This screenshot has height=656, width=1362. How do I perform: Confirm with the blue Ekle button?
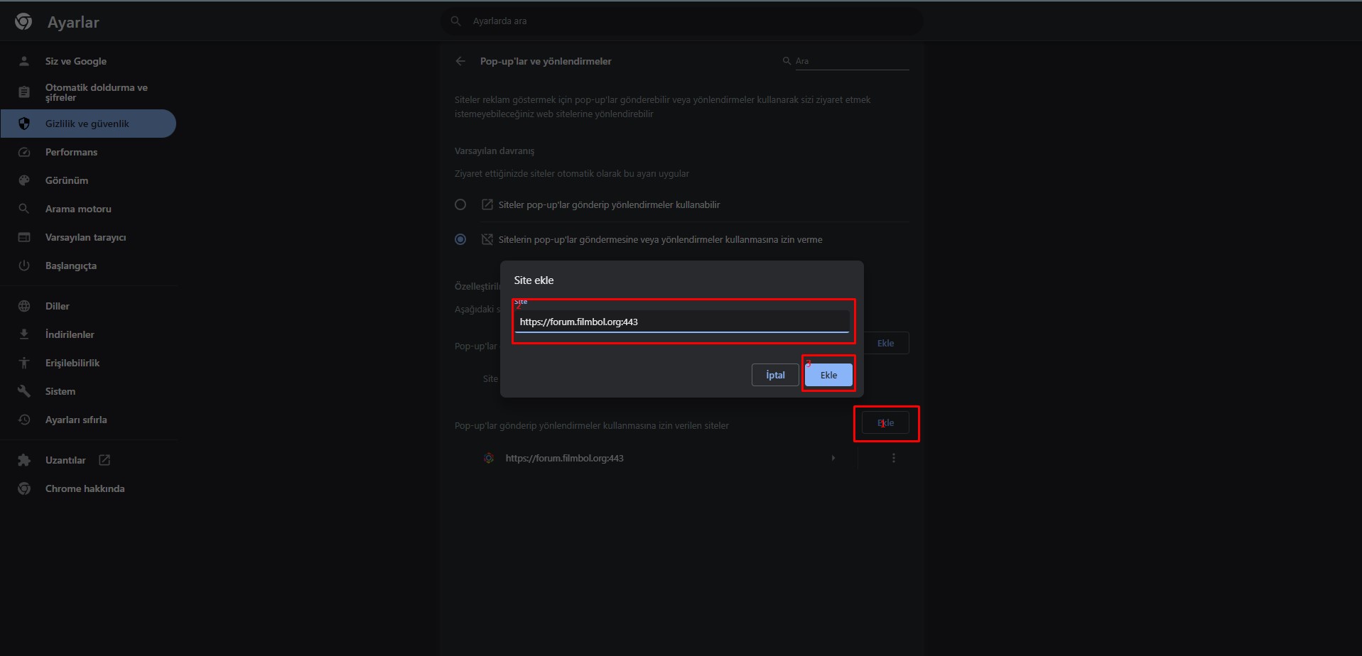828,375
